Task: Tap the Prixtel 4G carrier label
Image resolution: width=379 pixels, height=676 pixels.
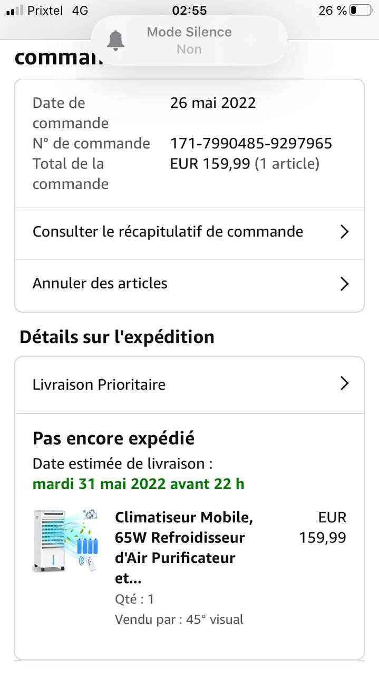Action: point(57,11)
